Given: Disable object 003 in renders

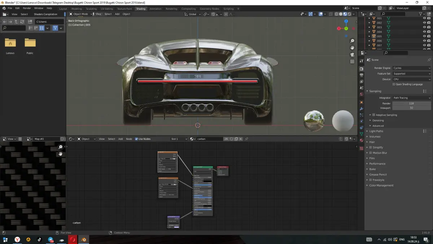Looking at the screenshot, I should [x=429, y=27].
